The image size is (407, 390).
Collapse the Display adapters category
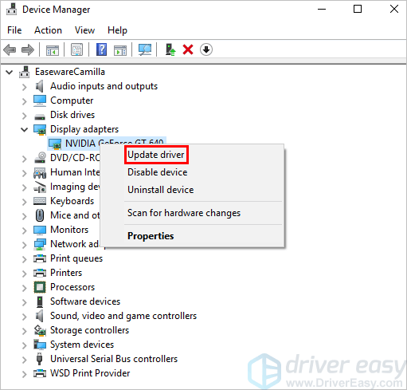coord(25,130)
